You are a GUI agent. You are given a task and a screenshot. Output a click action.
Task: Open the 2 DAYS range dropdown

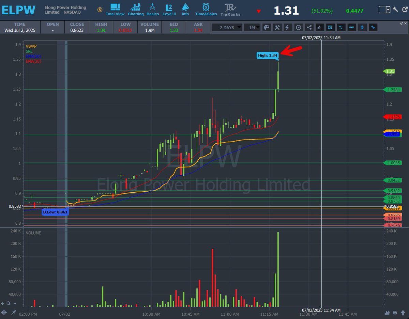click(227, 27)
